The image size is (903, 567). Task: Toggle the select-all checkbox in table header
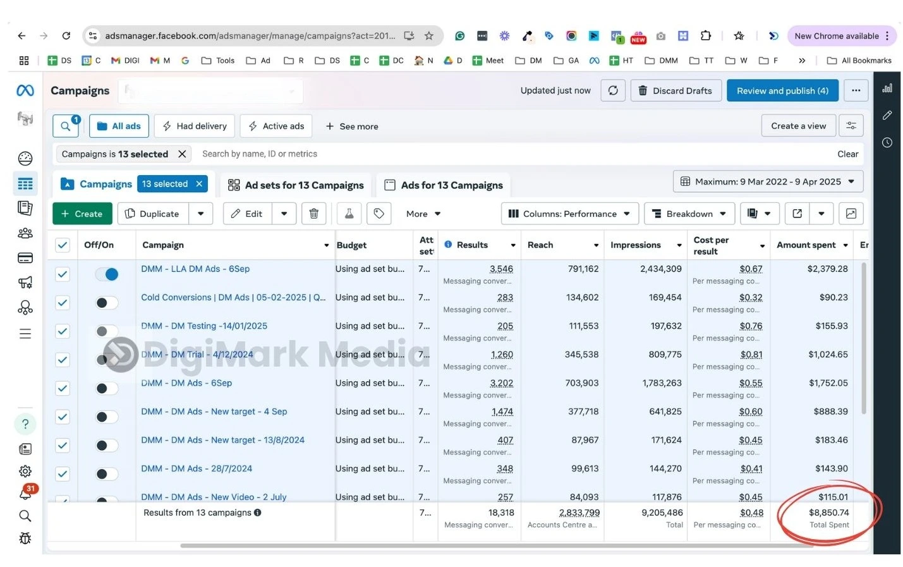click(63, 245)
